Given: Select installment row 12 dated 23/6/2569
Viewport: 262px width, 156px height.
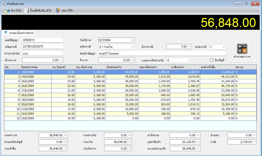Looking at the screenshot, I should tap(130, 118).
